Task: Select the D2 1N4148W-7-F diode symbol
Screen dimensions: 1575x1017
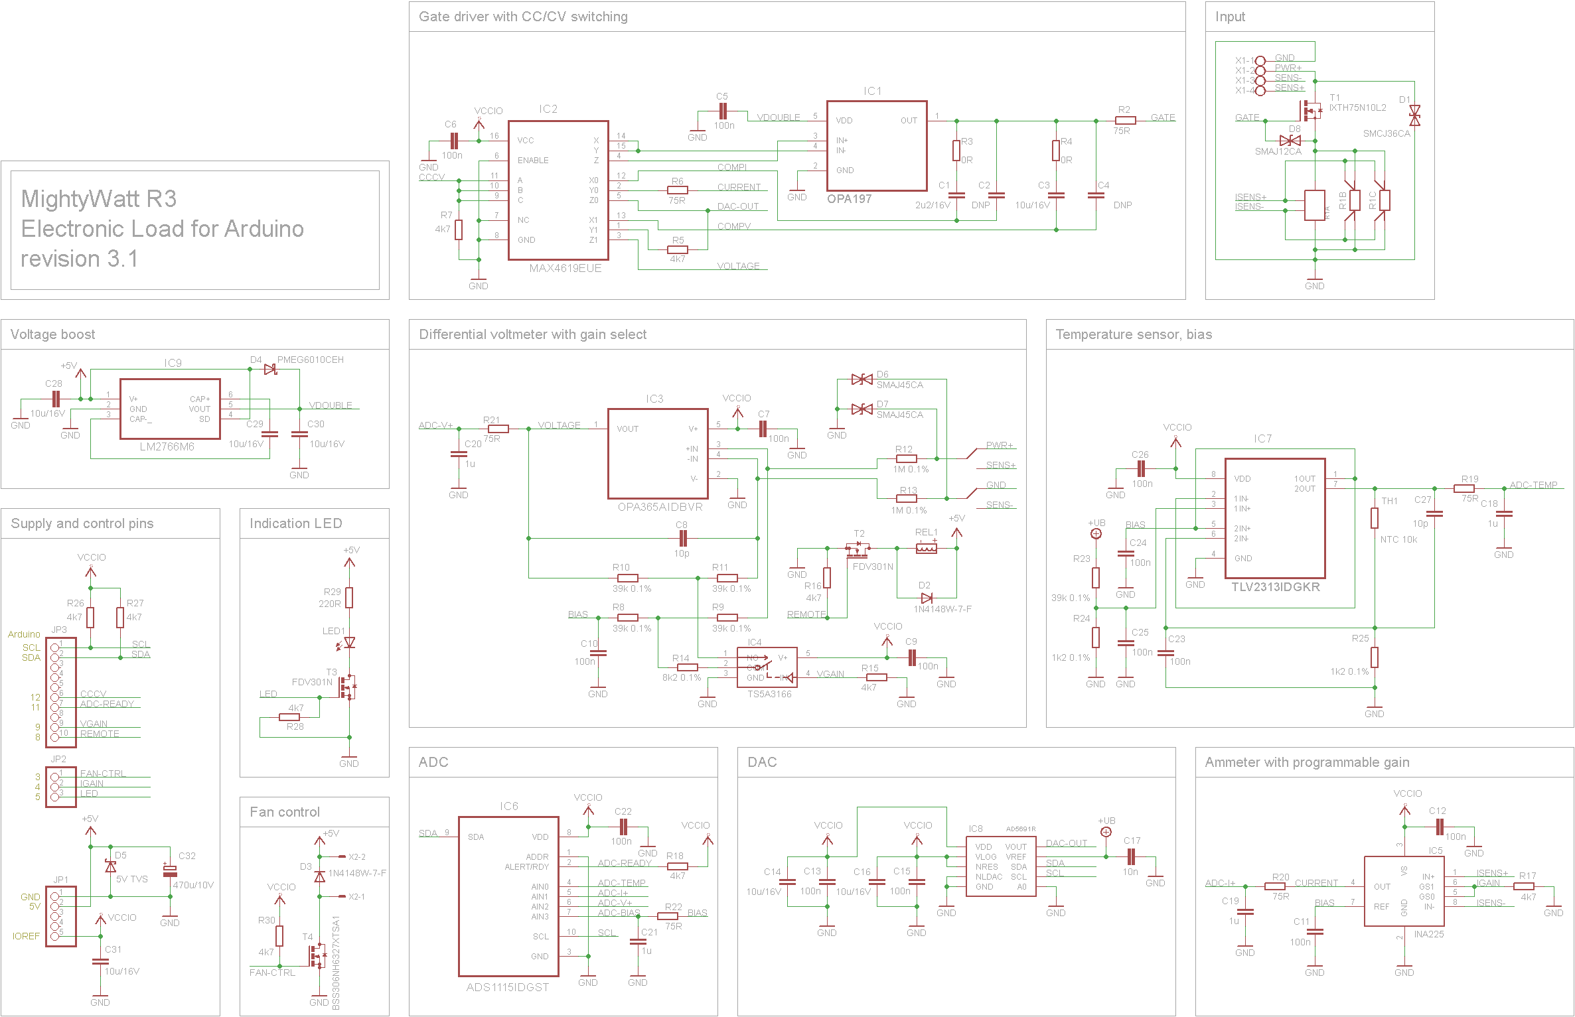Action: [927, 598]
